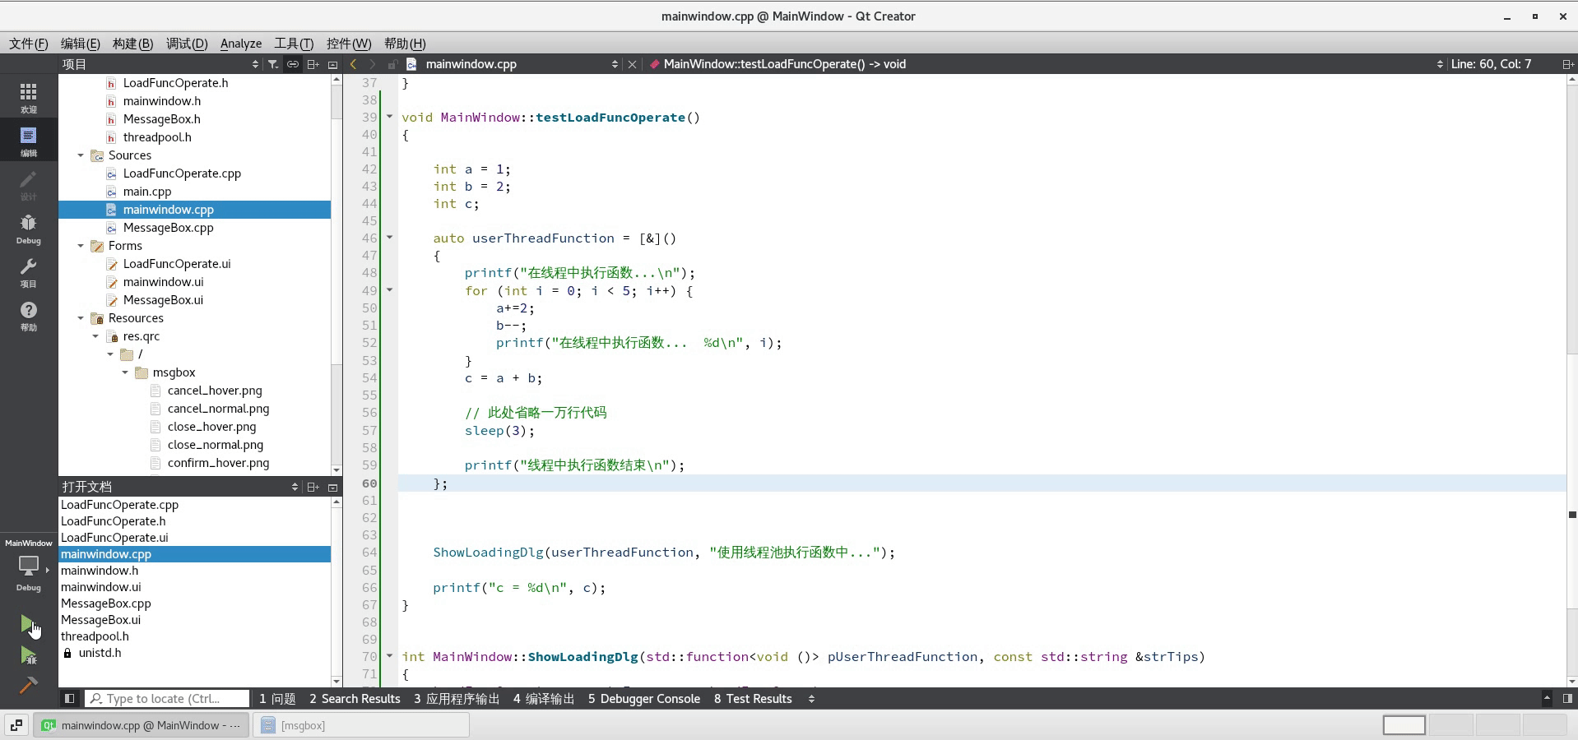This screenshot has width=1578, height=740.
Task: Go back in editor navigation history
Action: [354, 64]
